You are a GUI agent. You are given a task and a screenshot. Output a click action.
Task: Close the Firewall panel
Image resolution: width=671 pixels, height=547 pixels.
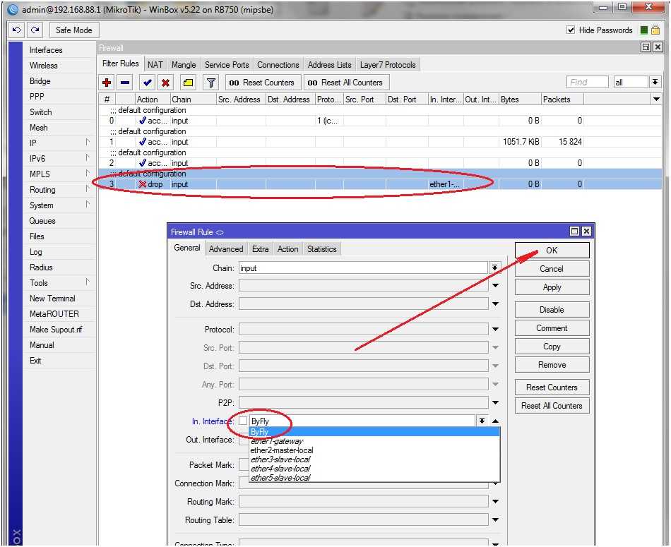[658, 47]
